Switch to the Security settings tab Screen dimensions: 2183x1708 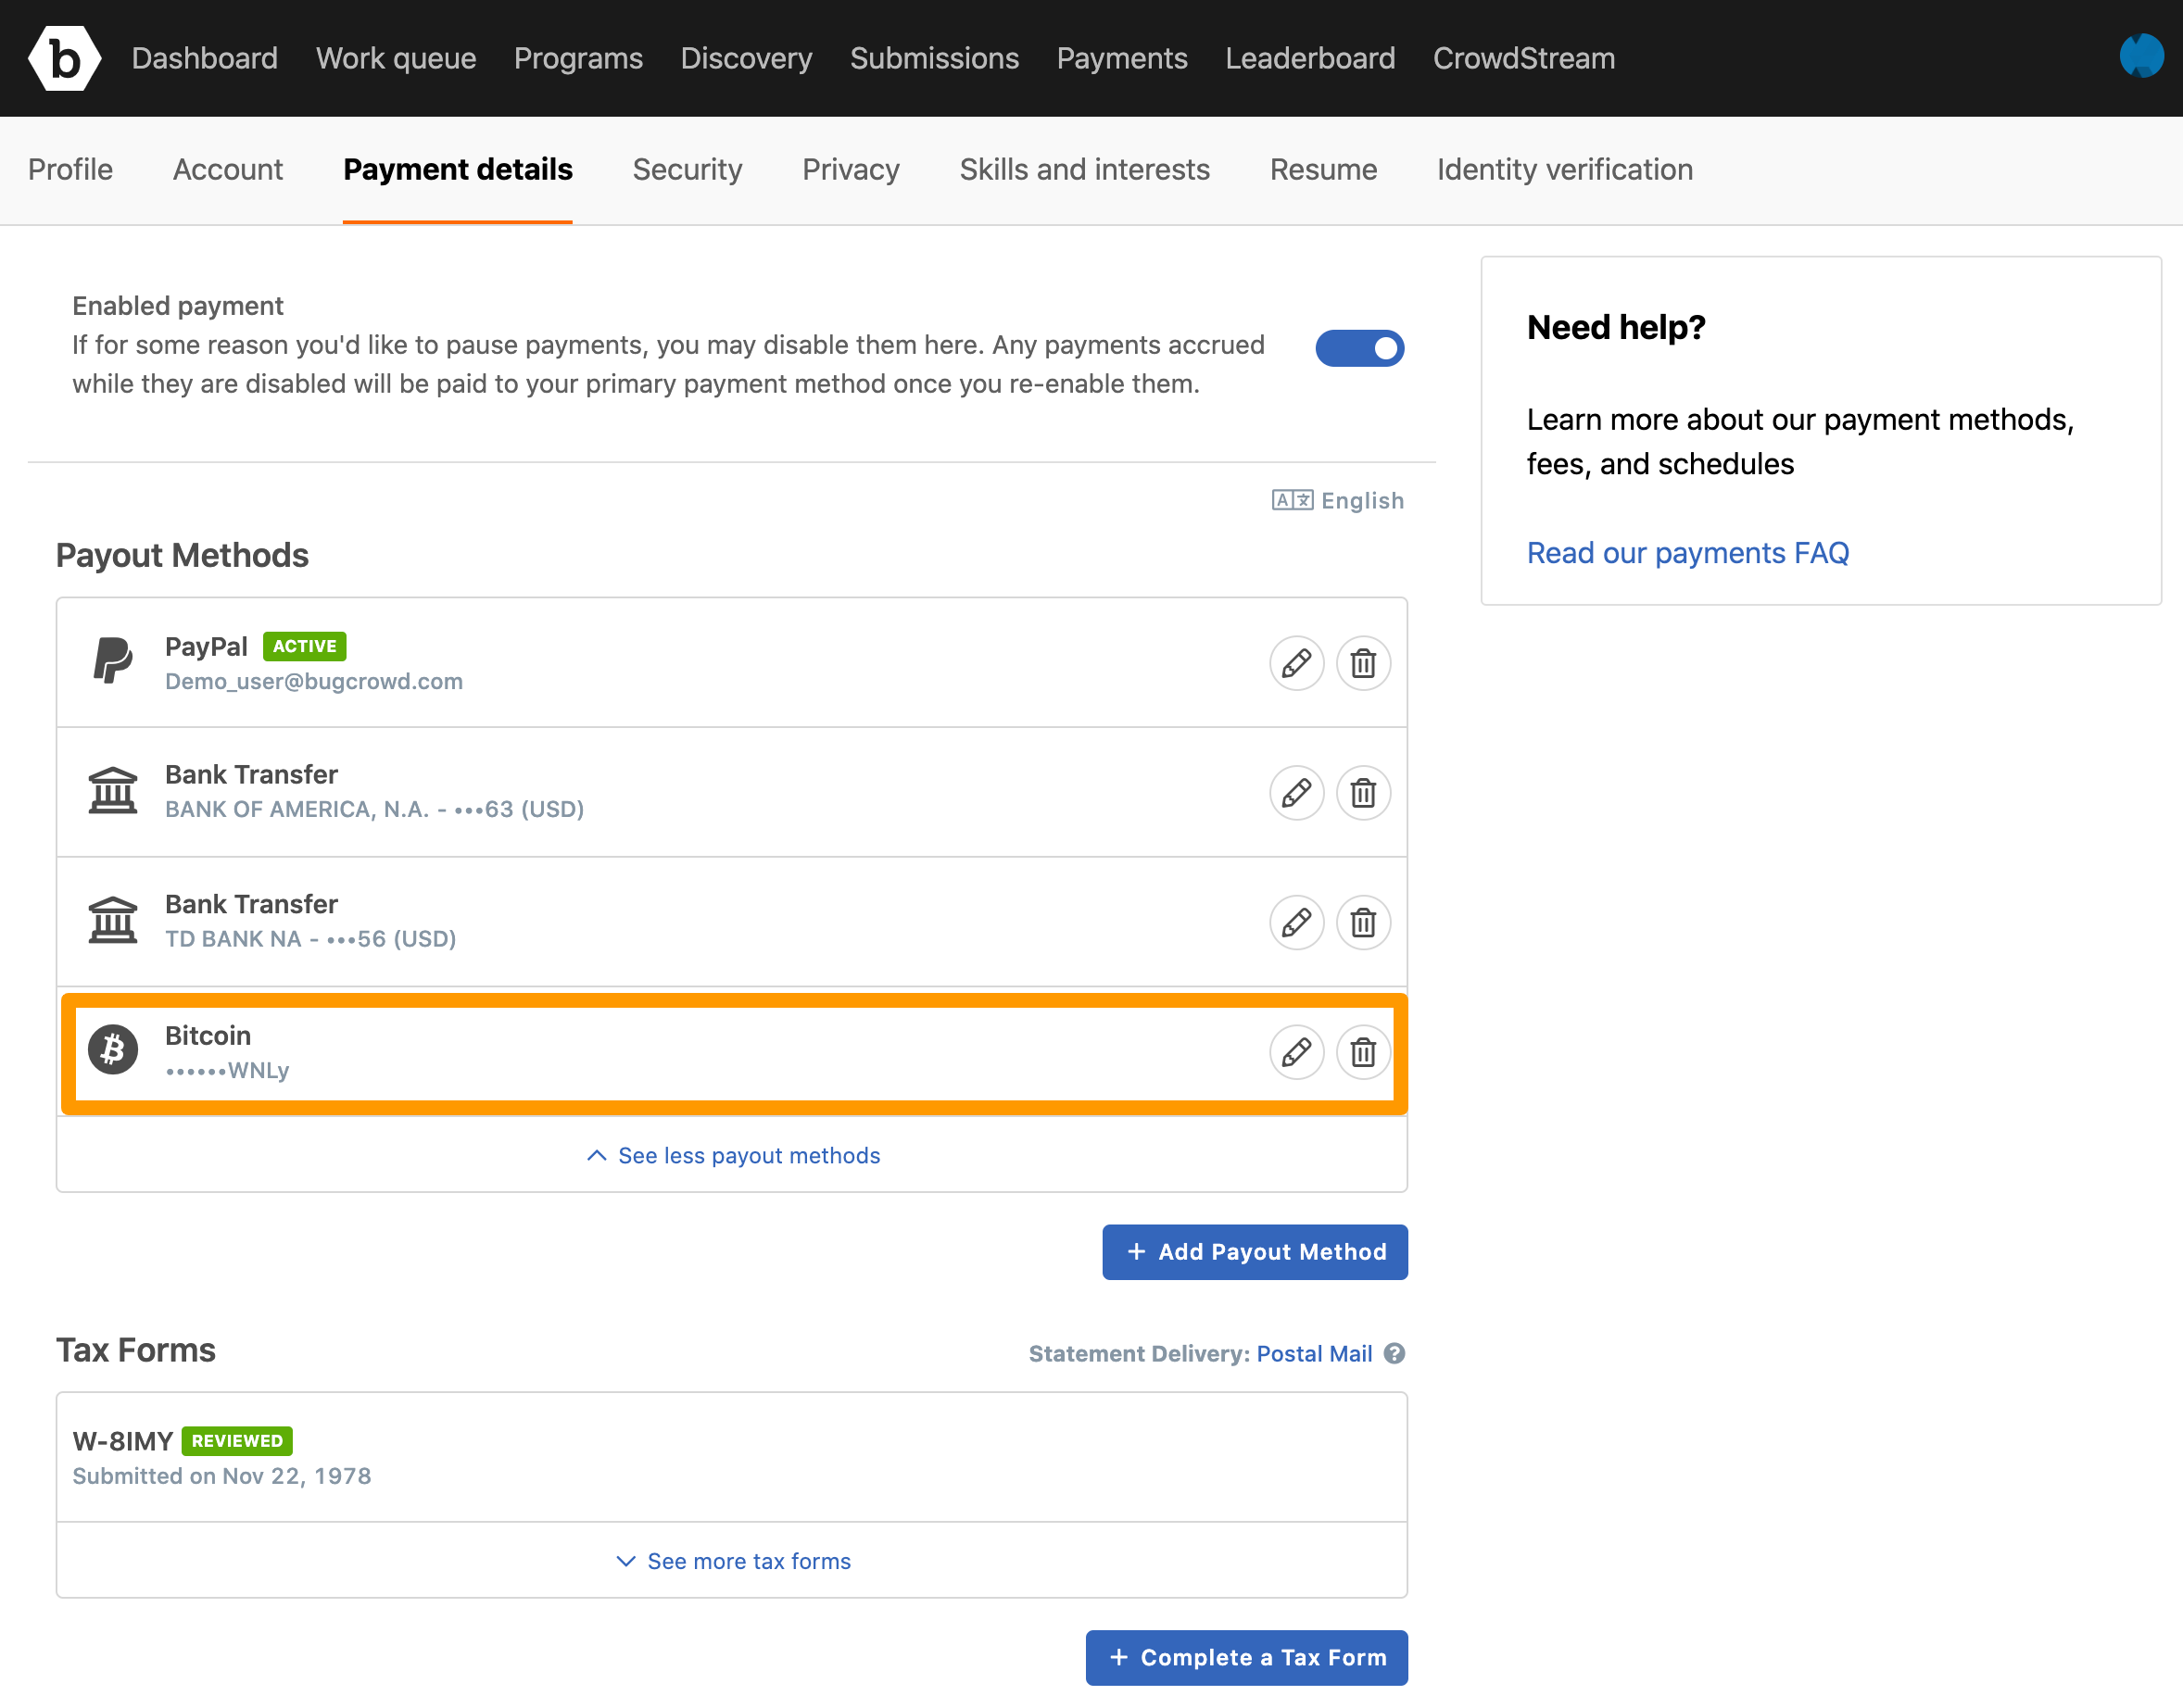click(x=686, y=170)
